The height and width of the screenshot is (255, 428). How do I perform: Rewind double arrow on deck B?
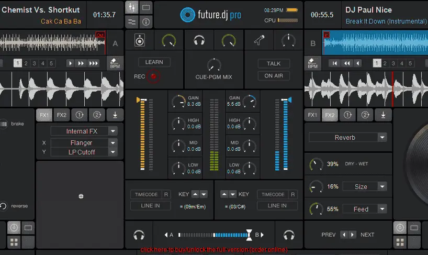pos(347,63)
